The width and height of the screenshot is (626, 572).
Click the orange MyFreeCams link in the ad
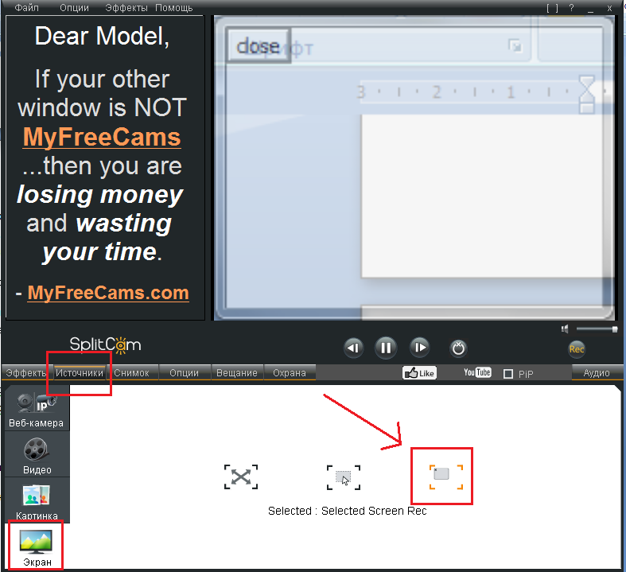click(x=102, y=137)
